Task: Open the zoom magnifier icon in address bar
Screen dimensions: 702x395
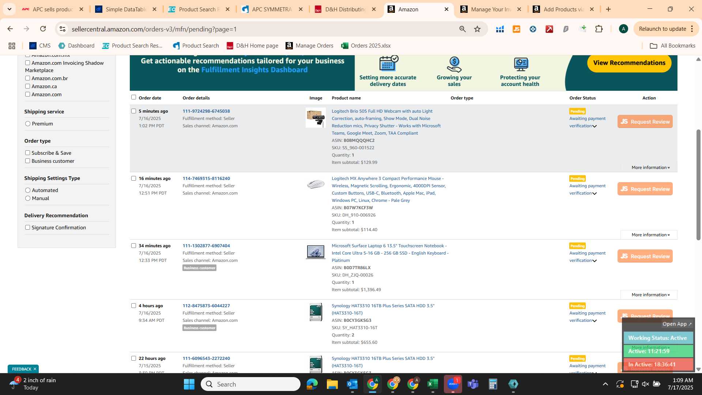Action: pos(463,29)
